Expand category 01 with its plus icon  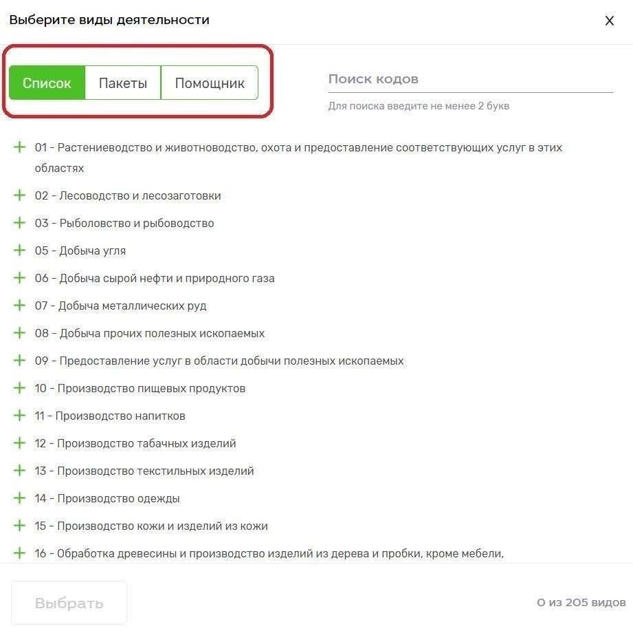click(19, 147)
